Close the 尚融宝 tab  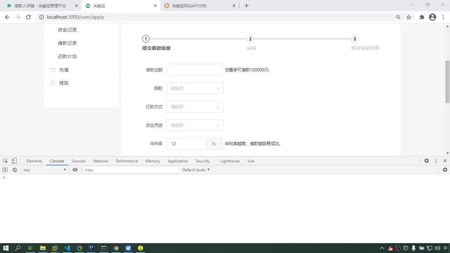(x=155, y=6)
